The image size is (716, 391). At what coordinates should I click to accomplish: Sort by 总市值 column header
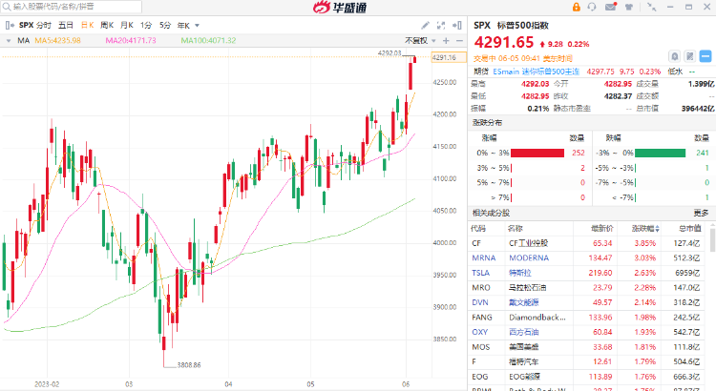pos(690,229)
